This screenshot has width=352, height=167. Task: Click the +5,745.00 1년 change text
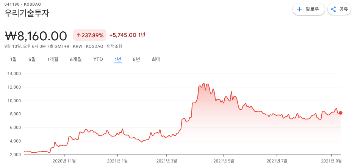point(127,35)
